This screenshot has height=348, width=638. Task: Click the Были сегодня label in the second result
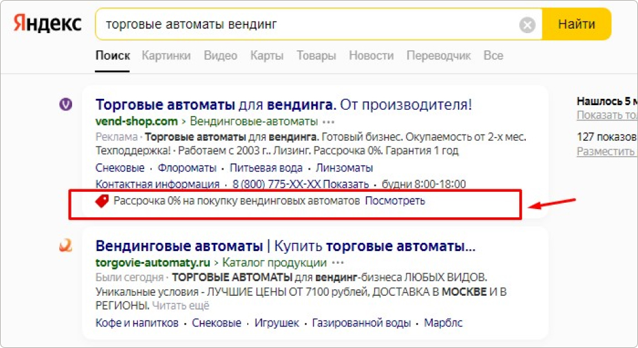pos(130,278)
